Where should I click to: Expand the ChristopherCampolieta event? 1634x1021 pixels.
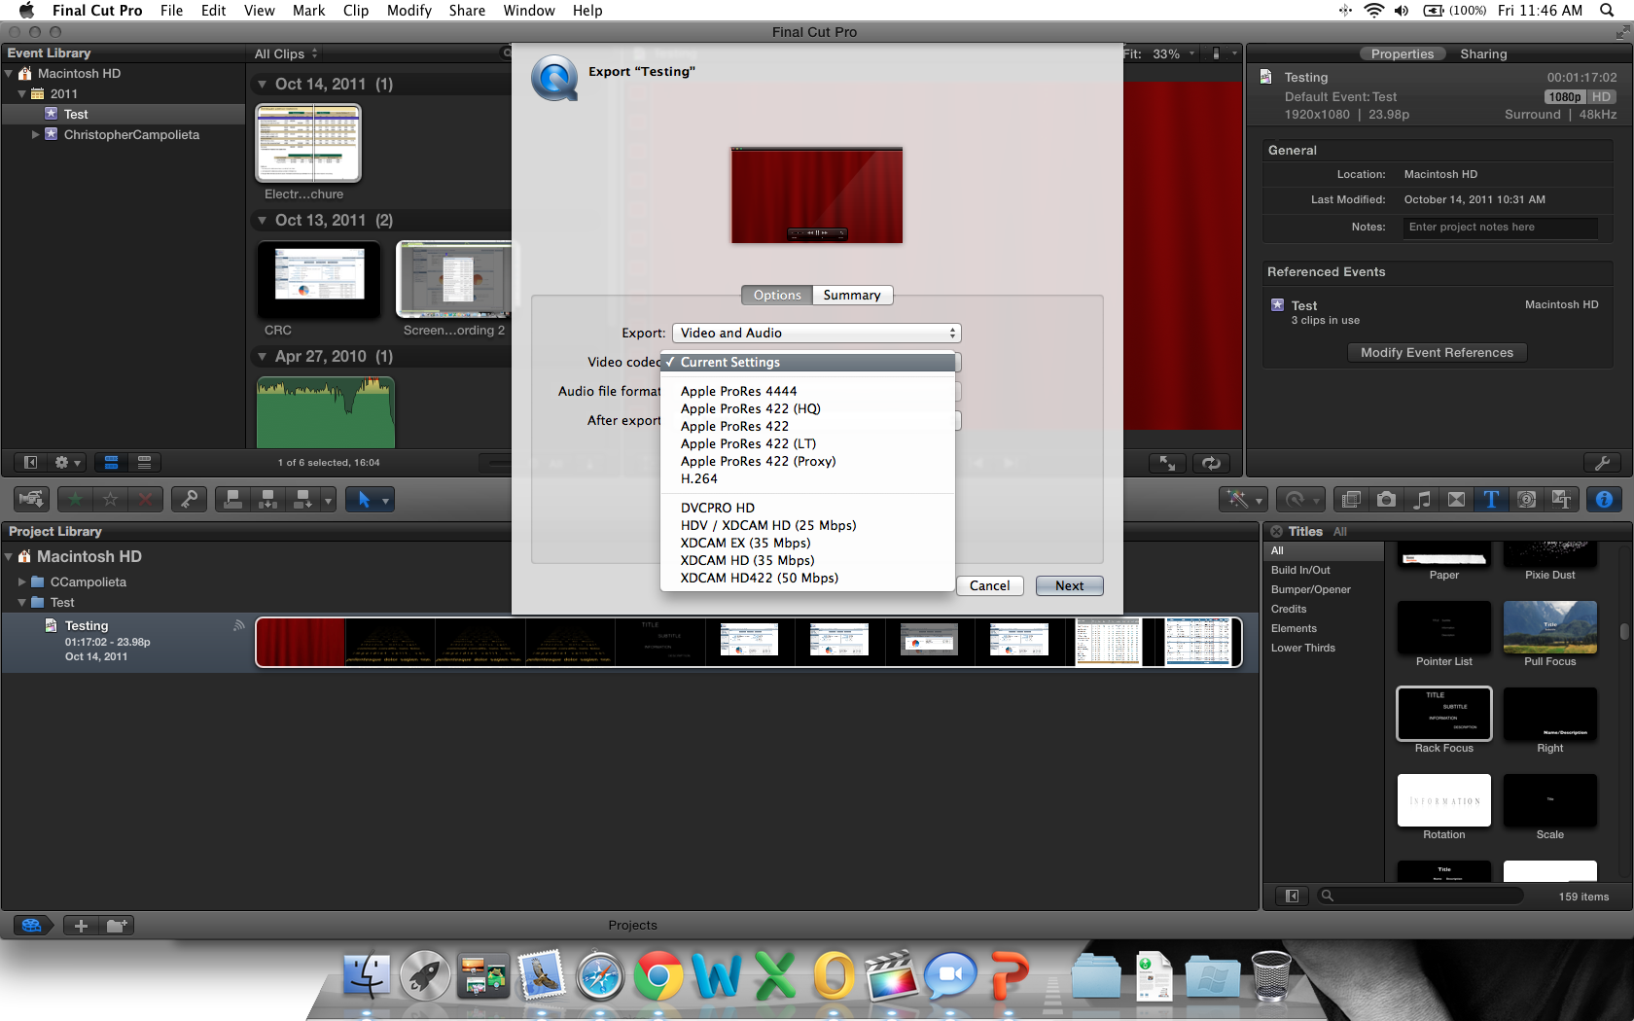[36, 135]
